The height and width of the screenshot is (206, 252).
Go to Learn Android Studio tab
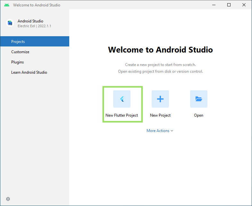pyautogui.click(x=35, y=72)
